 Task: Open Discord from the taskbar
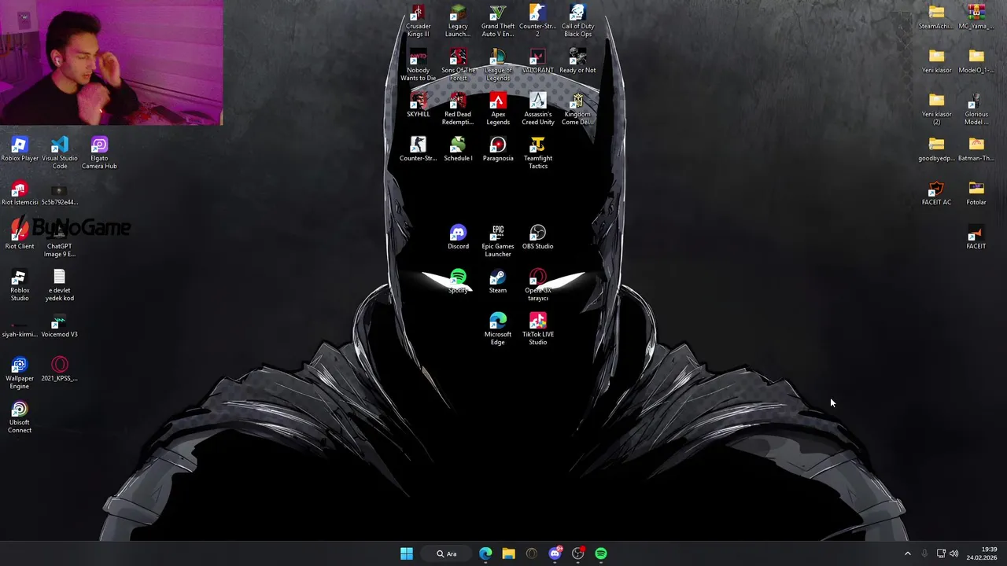[555, 553]
